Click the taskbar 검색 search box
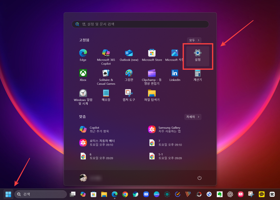This screenshot has height=200, width=280. pos(41,194)
